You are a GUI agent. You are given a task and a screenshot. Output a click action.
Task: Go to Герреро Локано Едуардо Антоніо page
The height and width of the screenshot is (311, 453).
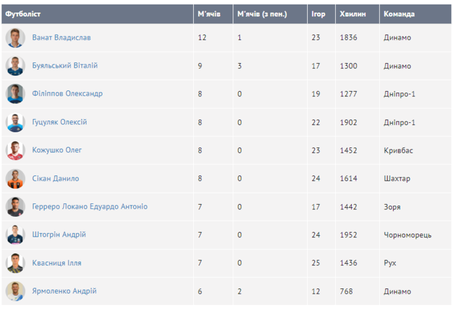(90, 207)
